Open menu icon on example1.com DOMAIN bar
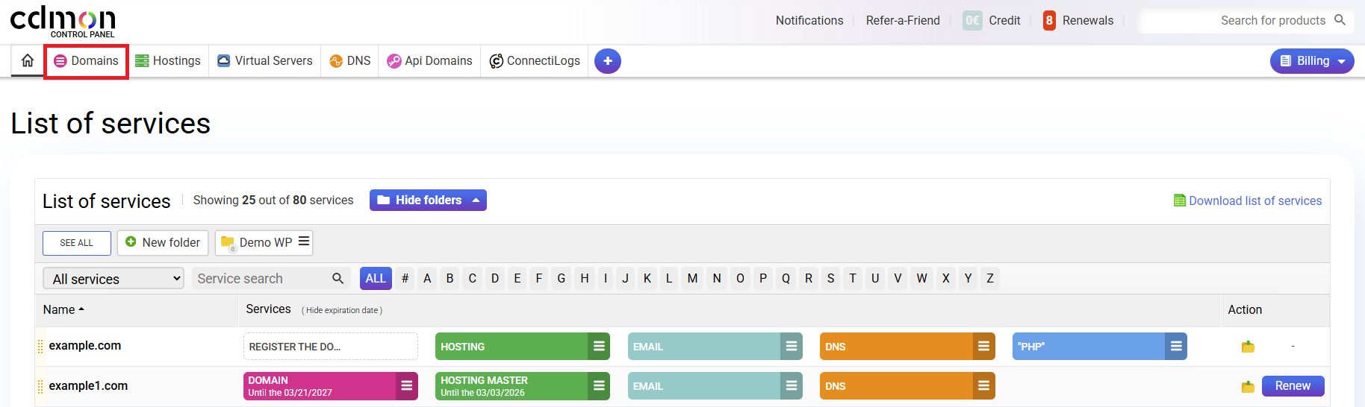 pos(407,386)
